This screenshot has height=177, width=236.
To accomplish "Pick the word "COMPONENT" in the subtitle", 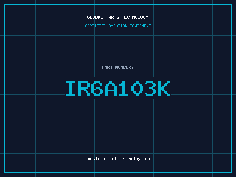I will 140,26.
